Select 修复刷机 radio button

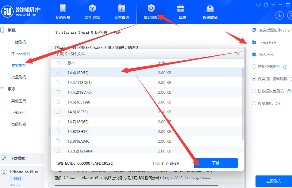(254, 103)
